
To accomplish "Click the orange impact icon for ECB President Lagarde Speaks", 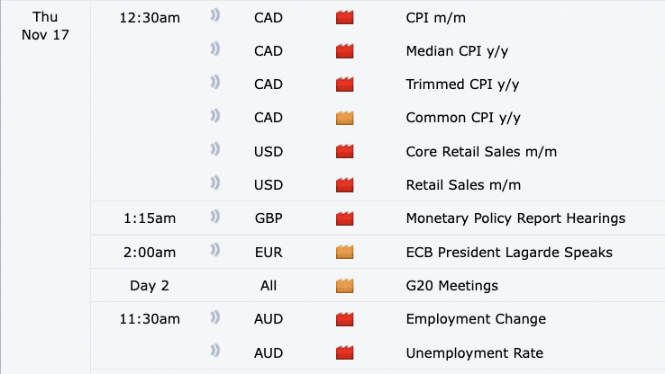I will point(344,253).
